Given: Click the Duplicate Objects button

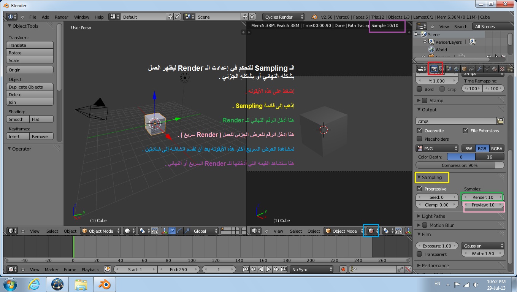Looking at the screenshot, I should coord(30,87).
